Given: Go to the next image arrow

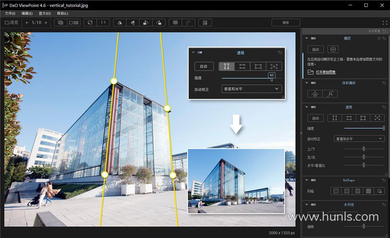Looking at the screenshot, I should coord(46,23).
